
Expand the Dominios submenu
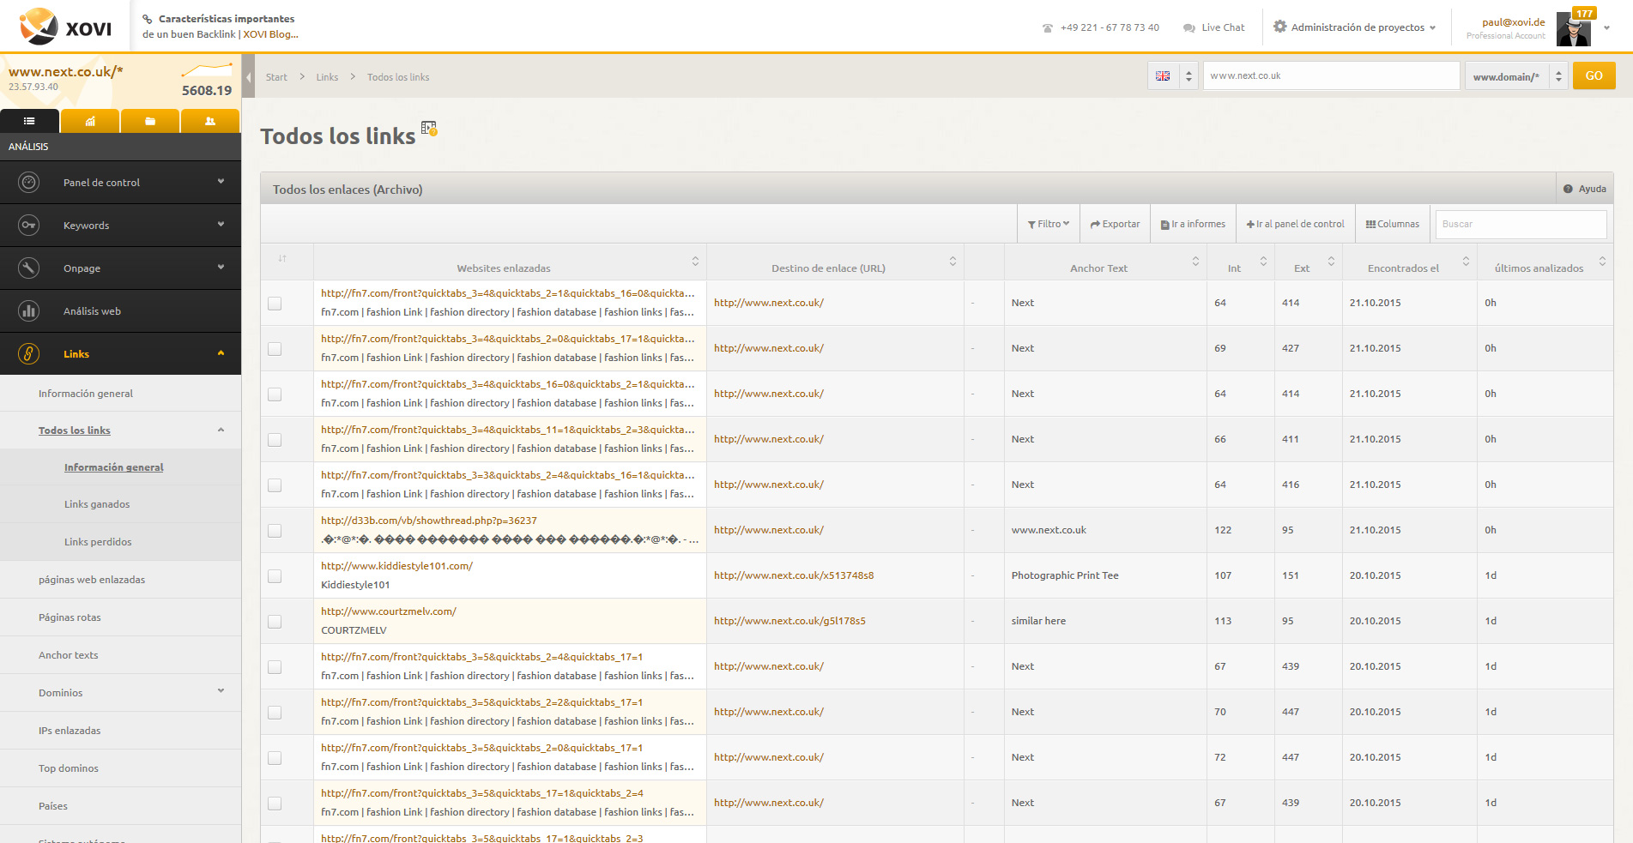(x=221, y=691)
